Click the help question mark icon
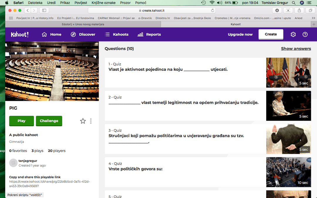Image resolution: width=317 pixels, height=198 pixels. coord(305,34)
